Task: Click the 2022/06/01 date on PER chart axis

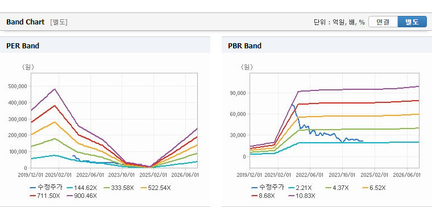Action: (x=90, y=175)
